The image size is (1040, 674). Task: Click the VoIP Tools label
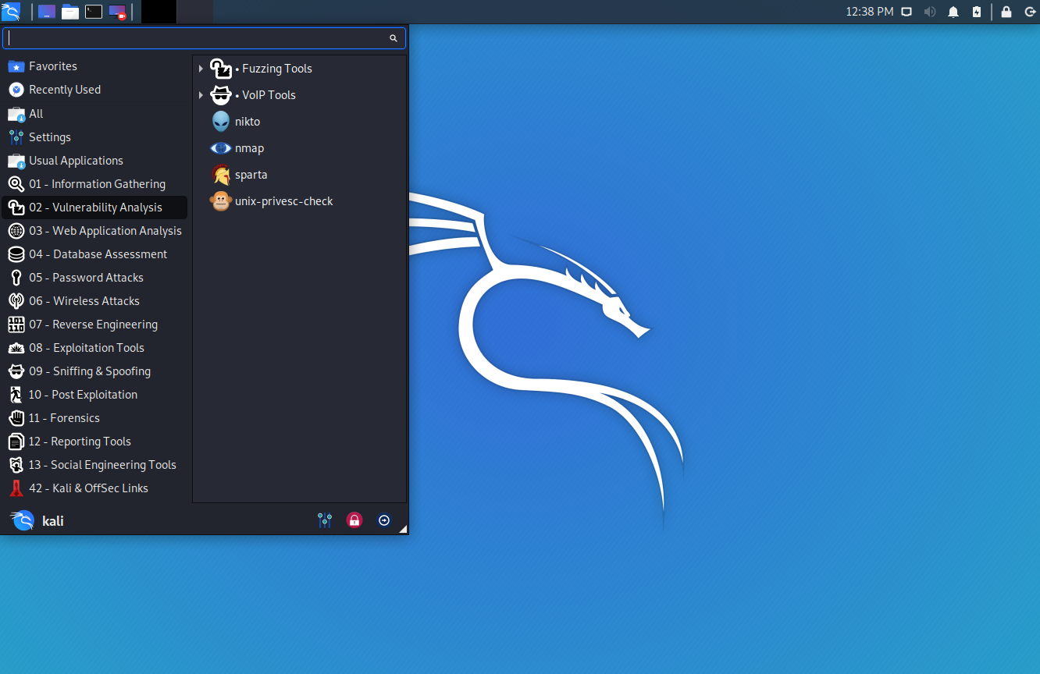coord(269,95)
